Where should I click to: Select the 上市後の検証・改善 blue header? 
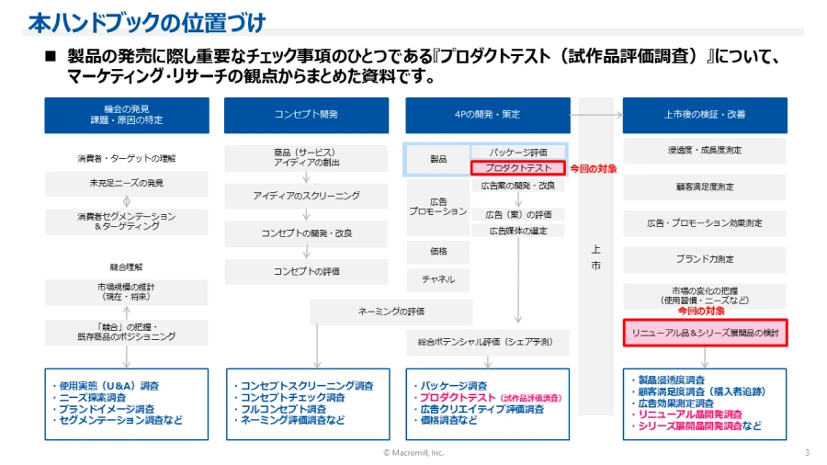click(x=705, y=115)
